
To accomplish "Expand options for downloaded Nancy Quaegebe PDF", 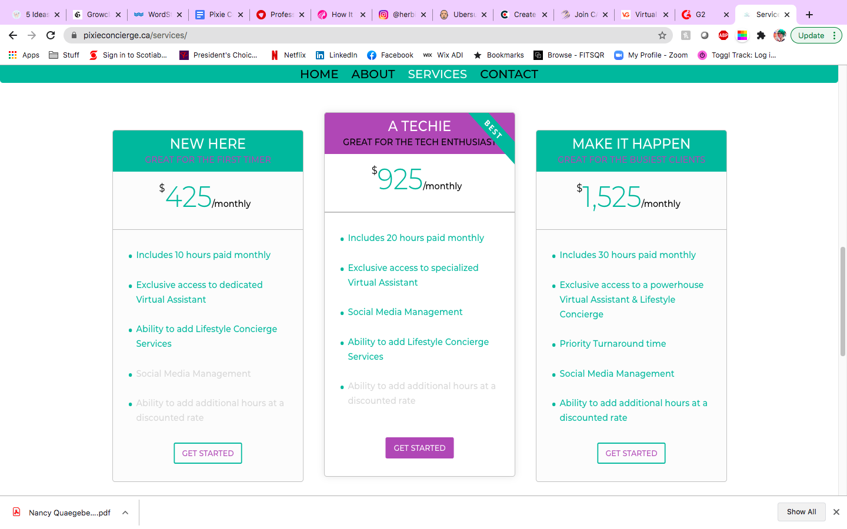I will pos(125,513).
